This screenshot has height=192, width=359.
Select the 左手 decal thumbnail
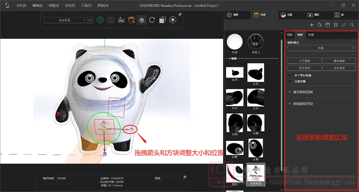coord(256,98)
